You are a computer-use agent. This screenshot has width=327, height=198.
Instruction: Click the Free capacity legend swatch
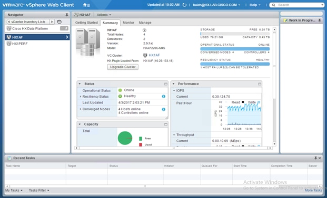[141, 139]
